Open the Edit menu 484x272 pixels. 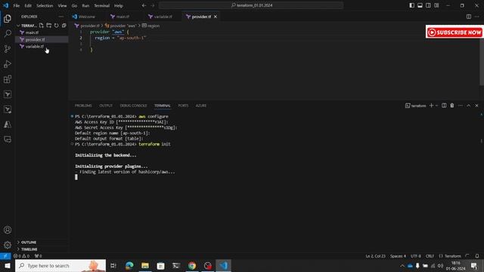click(x=28, y=5)
